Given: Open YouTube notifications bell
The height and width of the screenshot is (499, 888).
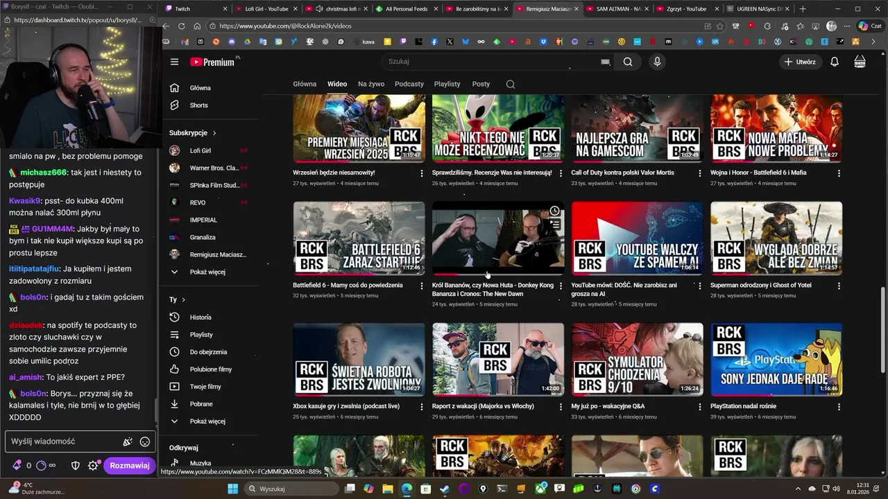Looking at the screenshot, I should click(835, 62).
